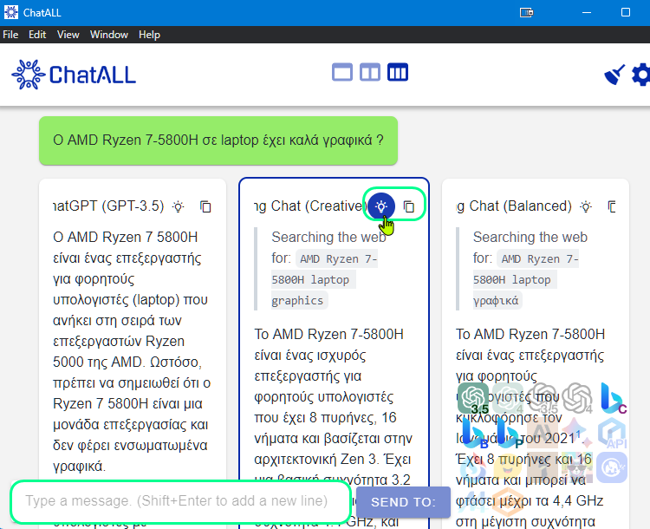Toggle highlight on Bing Chat (Creative) response
Viewport: 650px width, 529px height.
[381, 206]
